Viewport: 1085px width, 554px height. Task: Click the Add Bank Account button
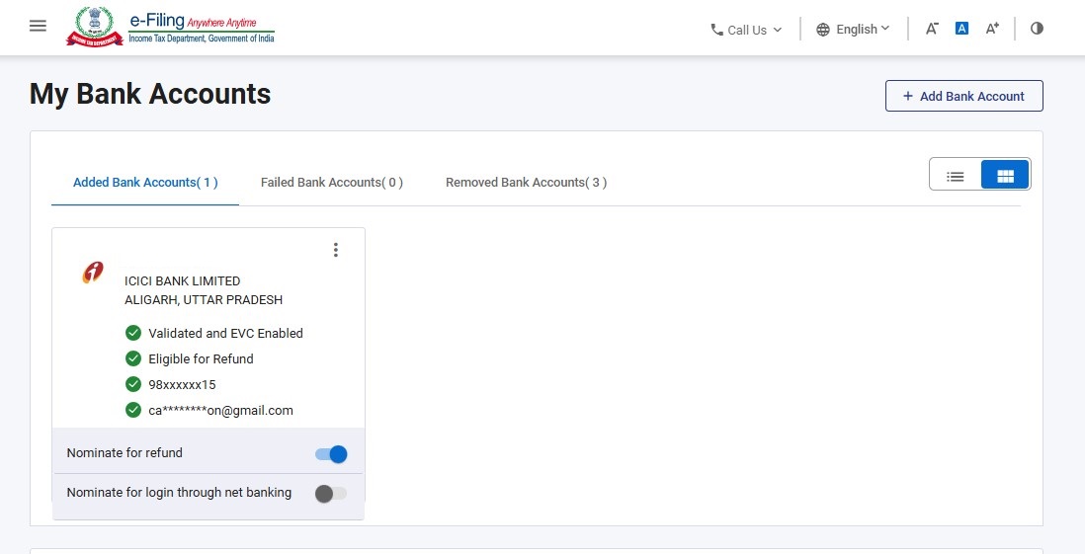click(x=963, y=96)
